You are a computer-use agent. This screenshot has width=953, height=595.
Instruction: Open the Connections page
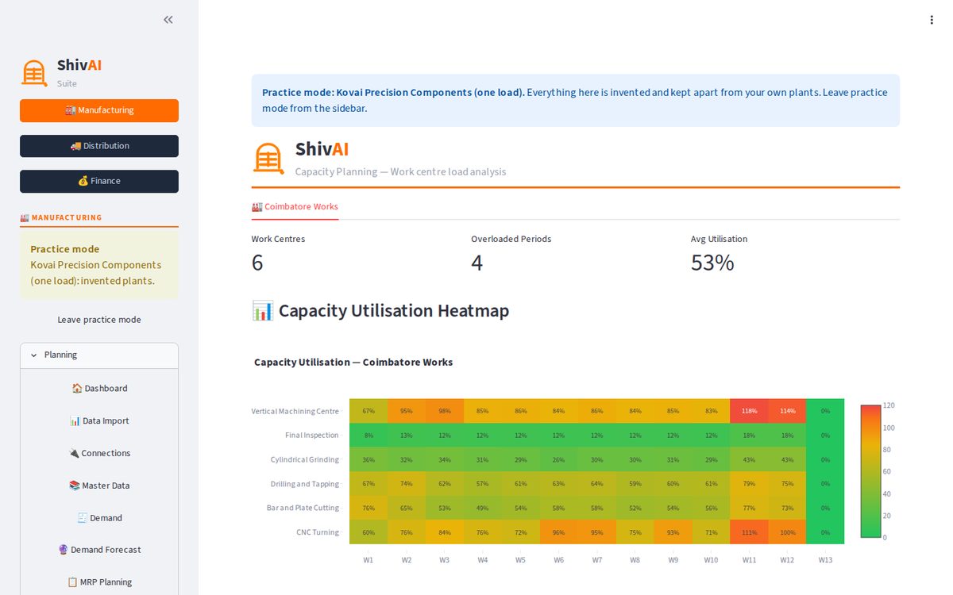tap(99, 454)
